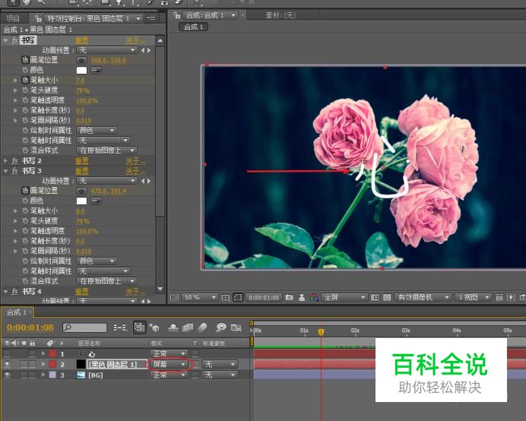Screen dimensions: 526x421
Task: Toggle the draft 3D icon in the timeline
Action: click(154, 328)
